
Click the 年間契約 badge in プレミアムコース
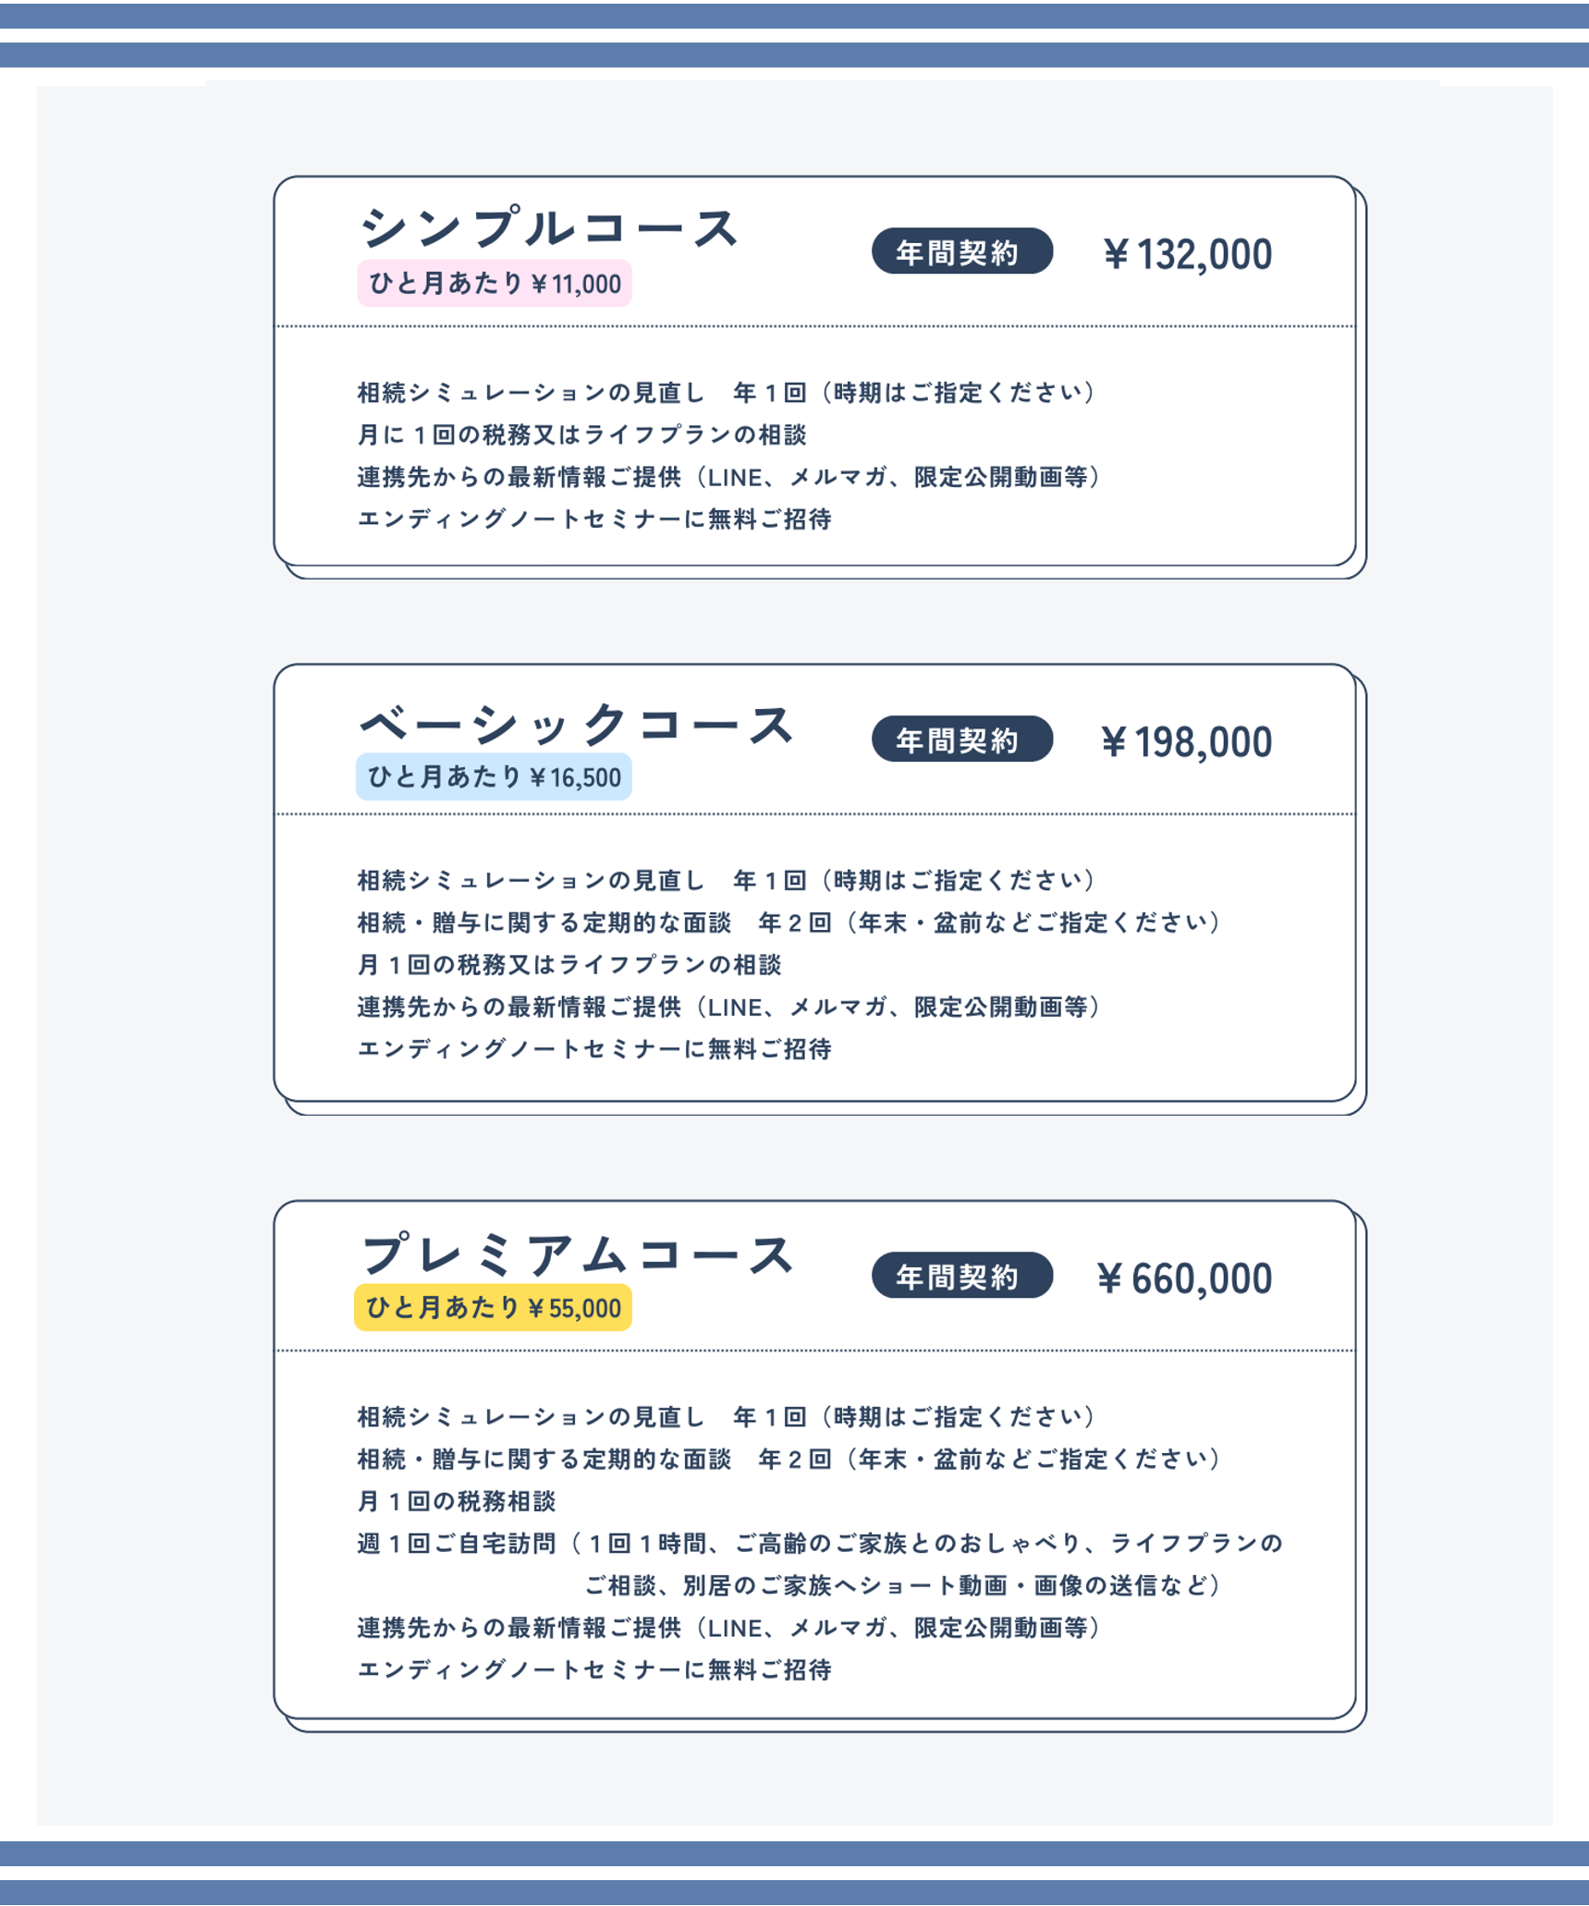coord(962,1275)
